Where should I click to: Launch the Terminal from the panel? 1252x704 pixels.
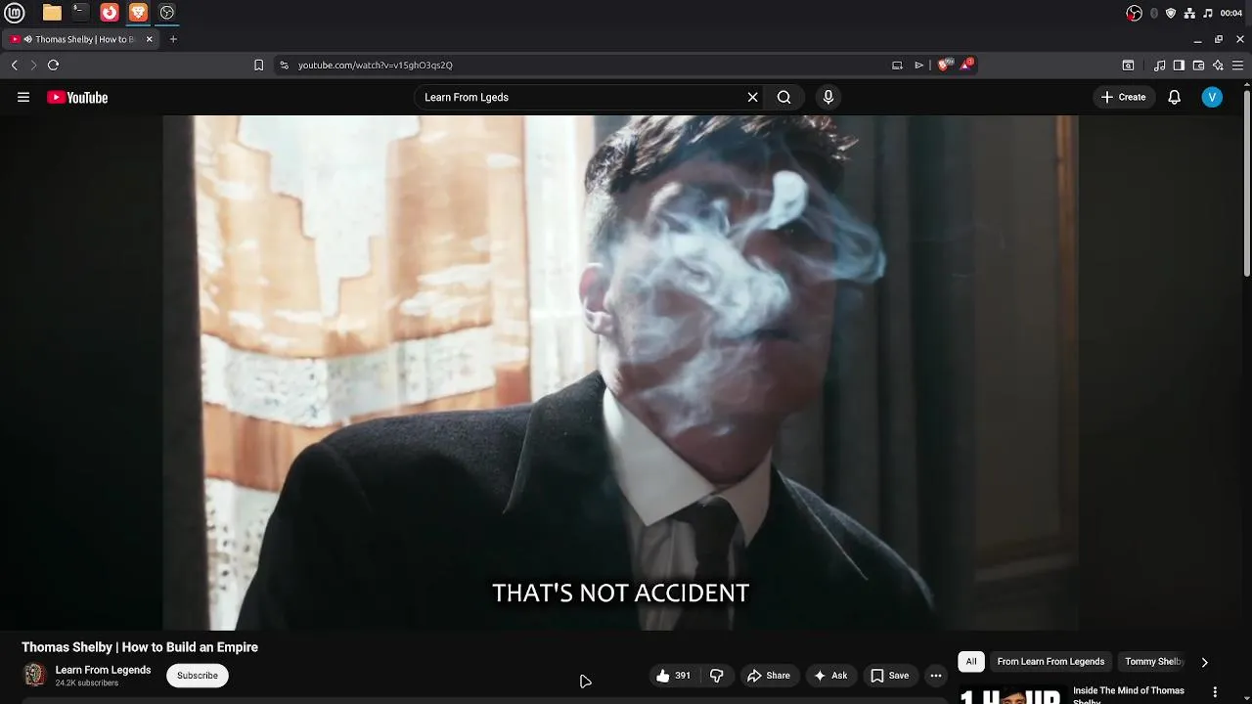(80, 13)
